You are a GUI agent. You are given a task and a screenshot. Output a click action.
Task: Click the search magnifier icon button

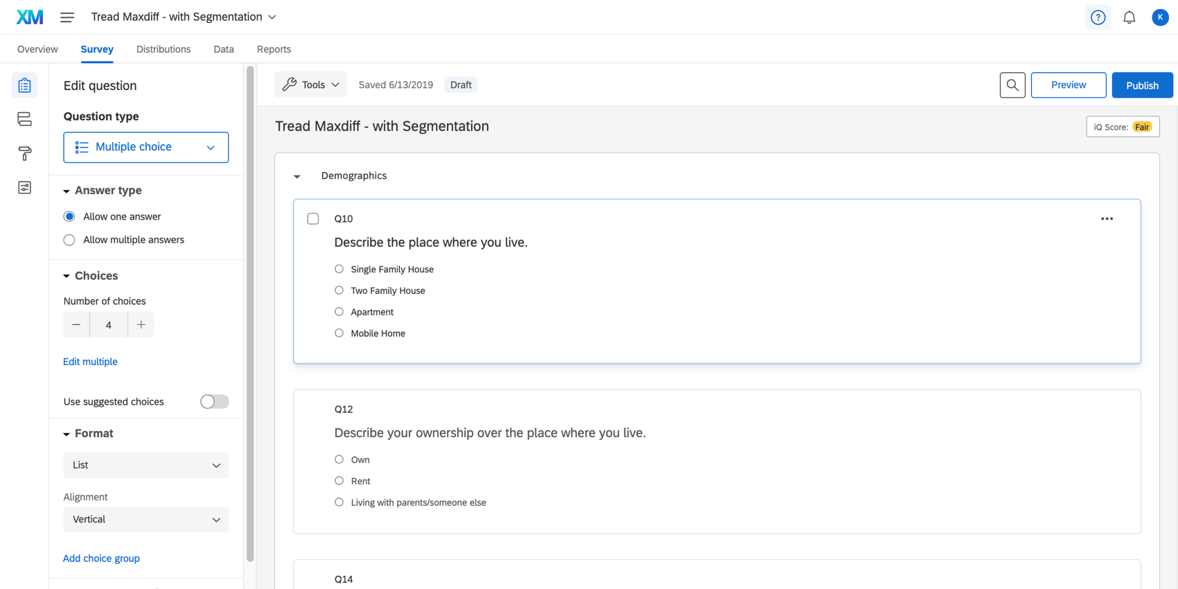[x=1012, y=85]
